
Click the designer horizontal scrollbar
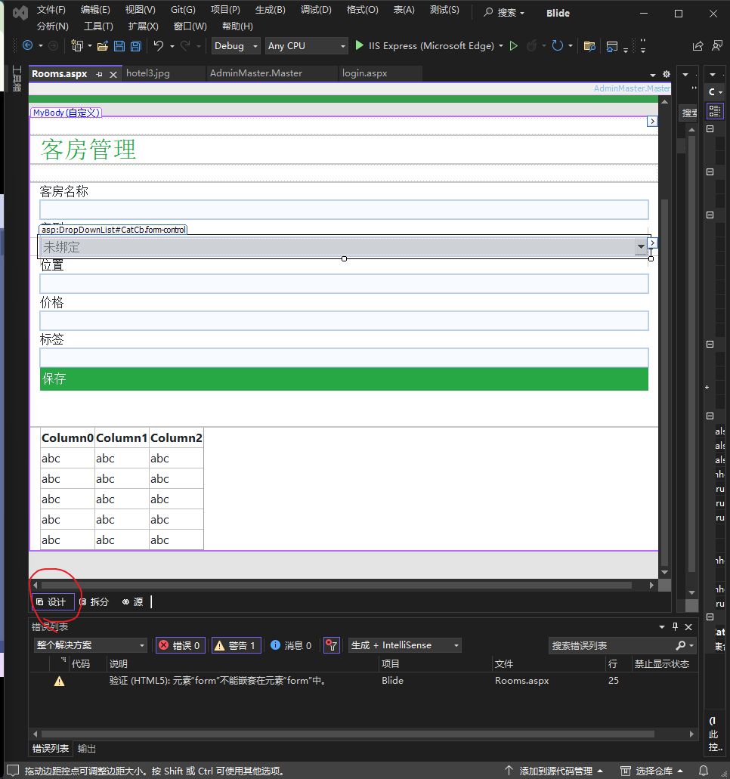[336, 586]
